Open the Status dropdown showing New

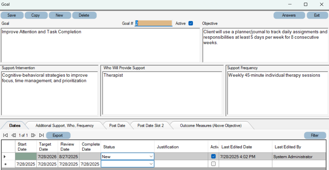(152, 156)
